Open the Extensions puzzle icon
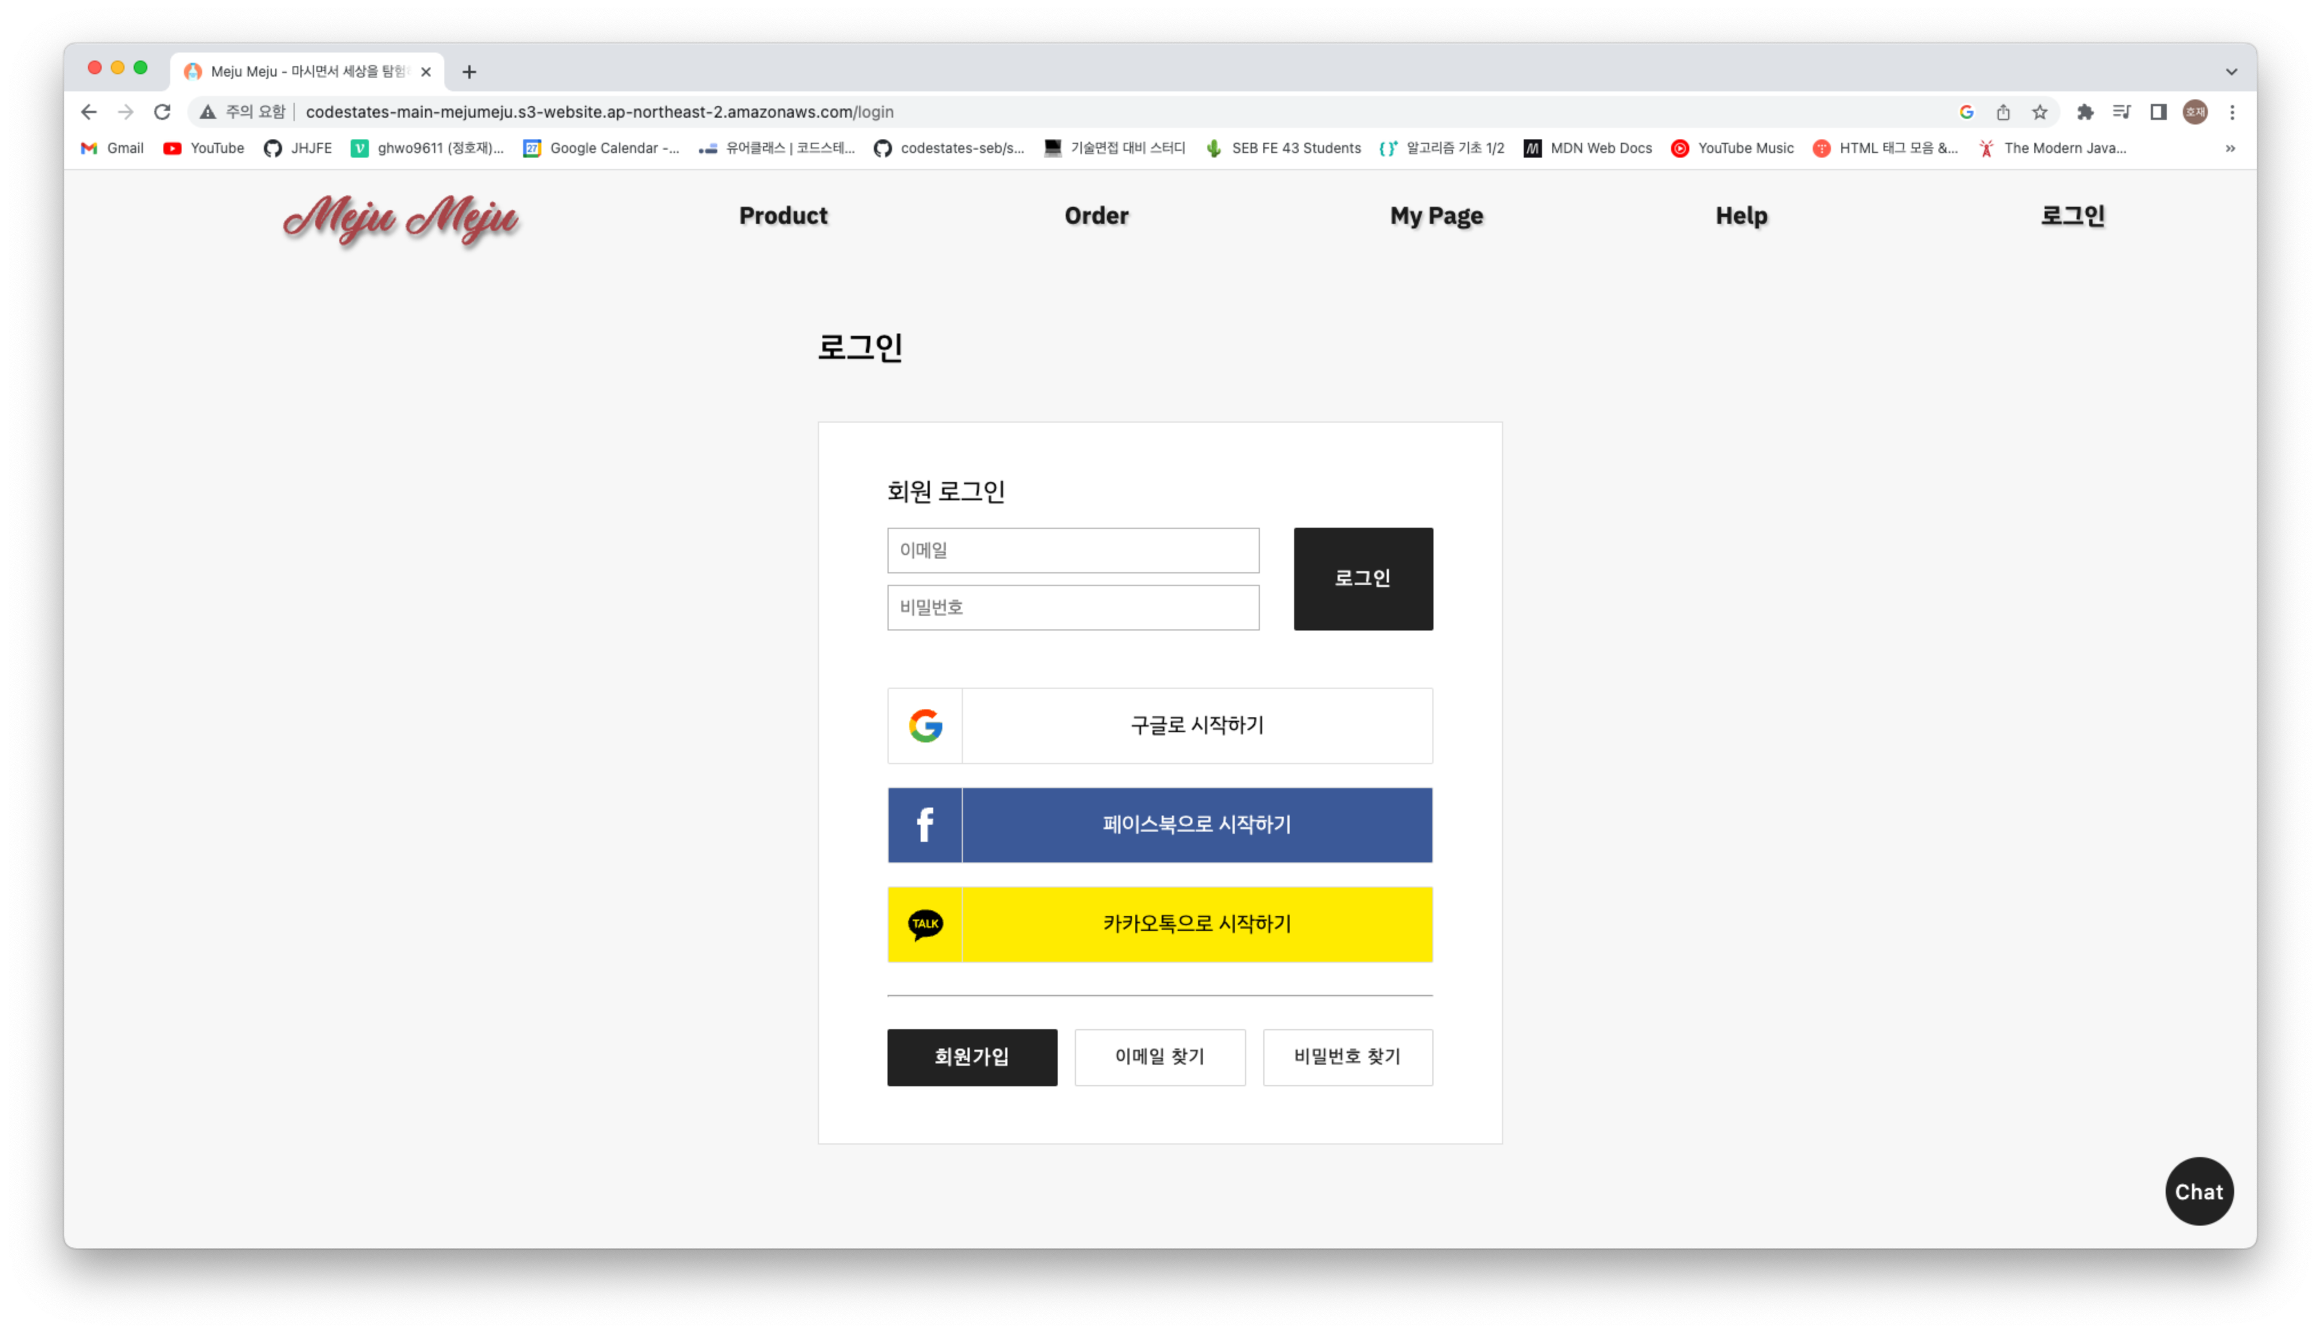The image size is (2321, 1333). [x=2085, y=112]
